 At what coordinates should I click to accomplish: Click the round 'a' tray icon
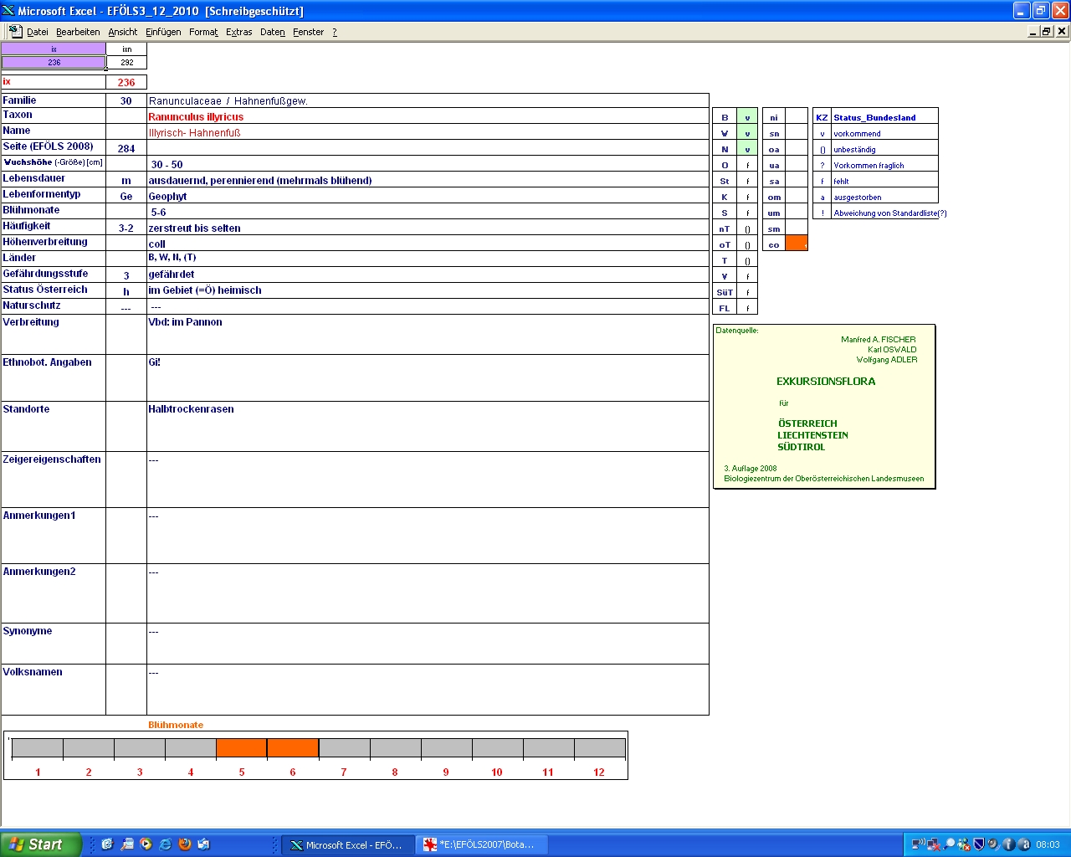point(1024,844)
